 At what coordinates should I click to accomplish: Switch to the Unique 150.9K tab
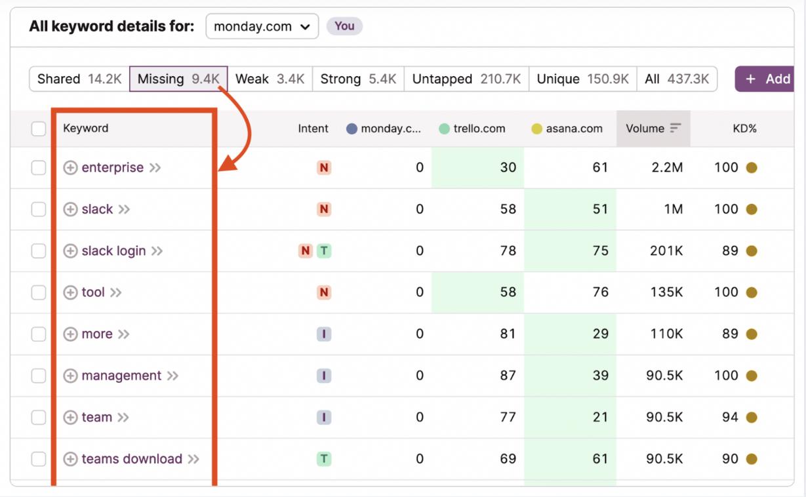click(x=583, y=79)
